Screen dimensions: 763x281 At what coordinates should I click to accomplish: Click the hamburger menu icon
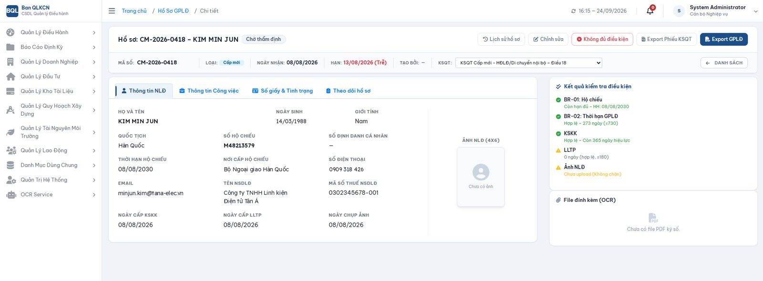tap(112, 11)
